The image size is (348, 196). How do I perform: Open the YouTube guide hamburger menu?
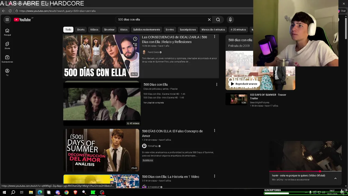tap(7, 20)
